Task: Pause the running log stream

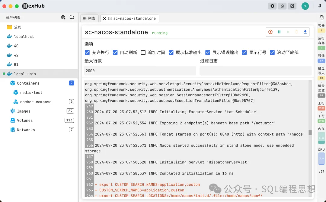Action: tap(279, 32)
